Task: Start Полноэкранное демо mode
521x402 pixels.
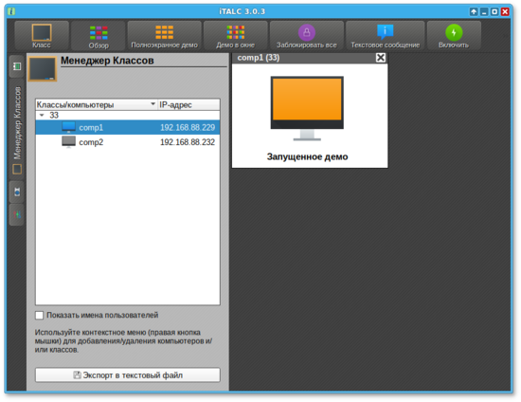Action: tap(164, 36)
